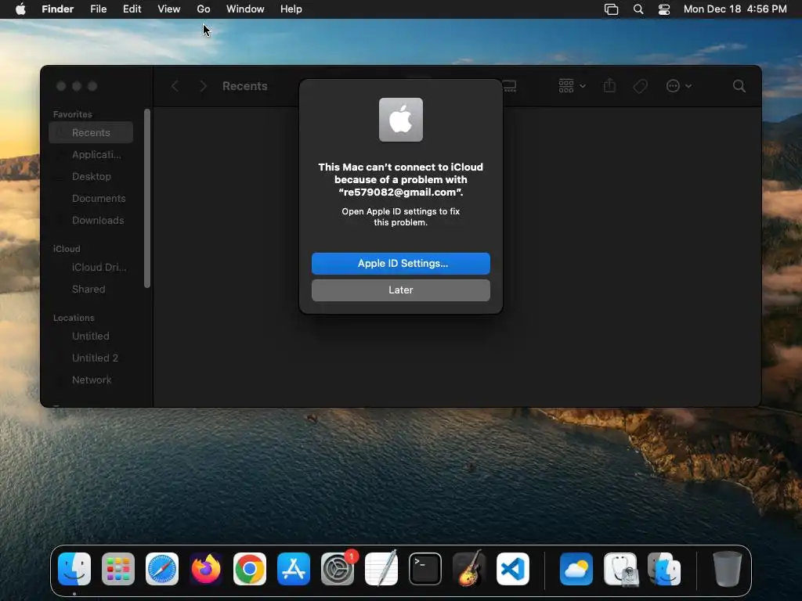Launch Terminal from the Dock
Viewport: 802px width, 601px height.
tap(425, 569)
